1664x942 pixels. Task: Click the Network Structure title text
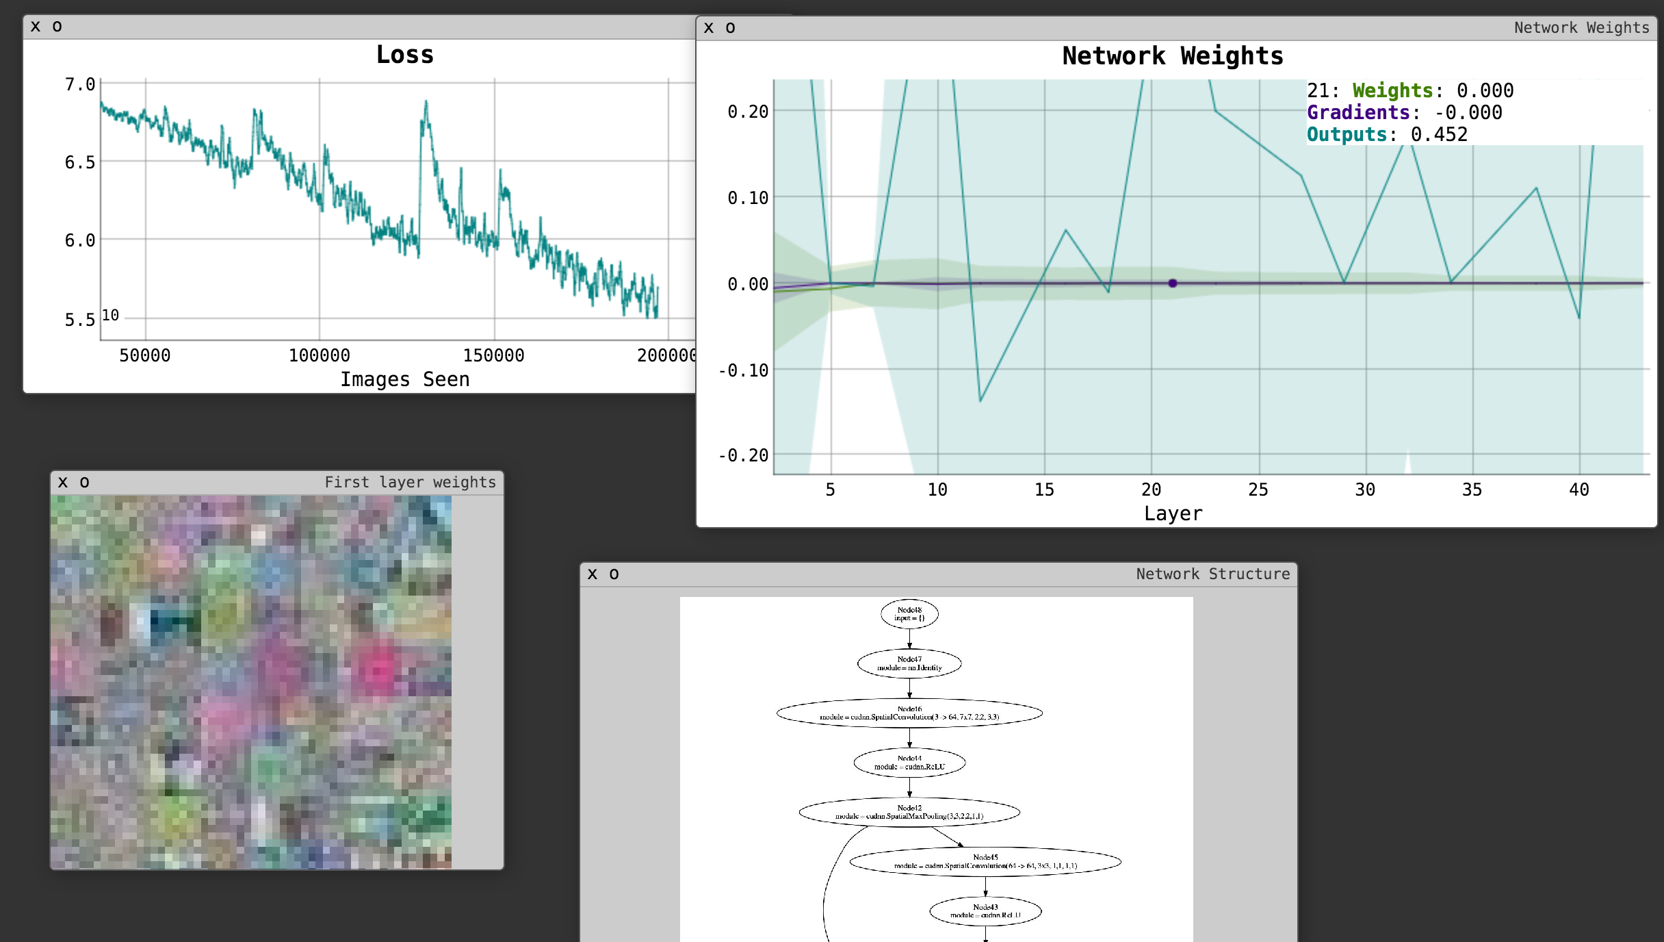coord(1212,574)
